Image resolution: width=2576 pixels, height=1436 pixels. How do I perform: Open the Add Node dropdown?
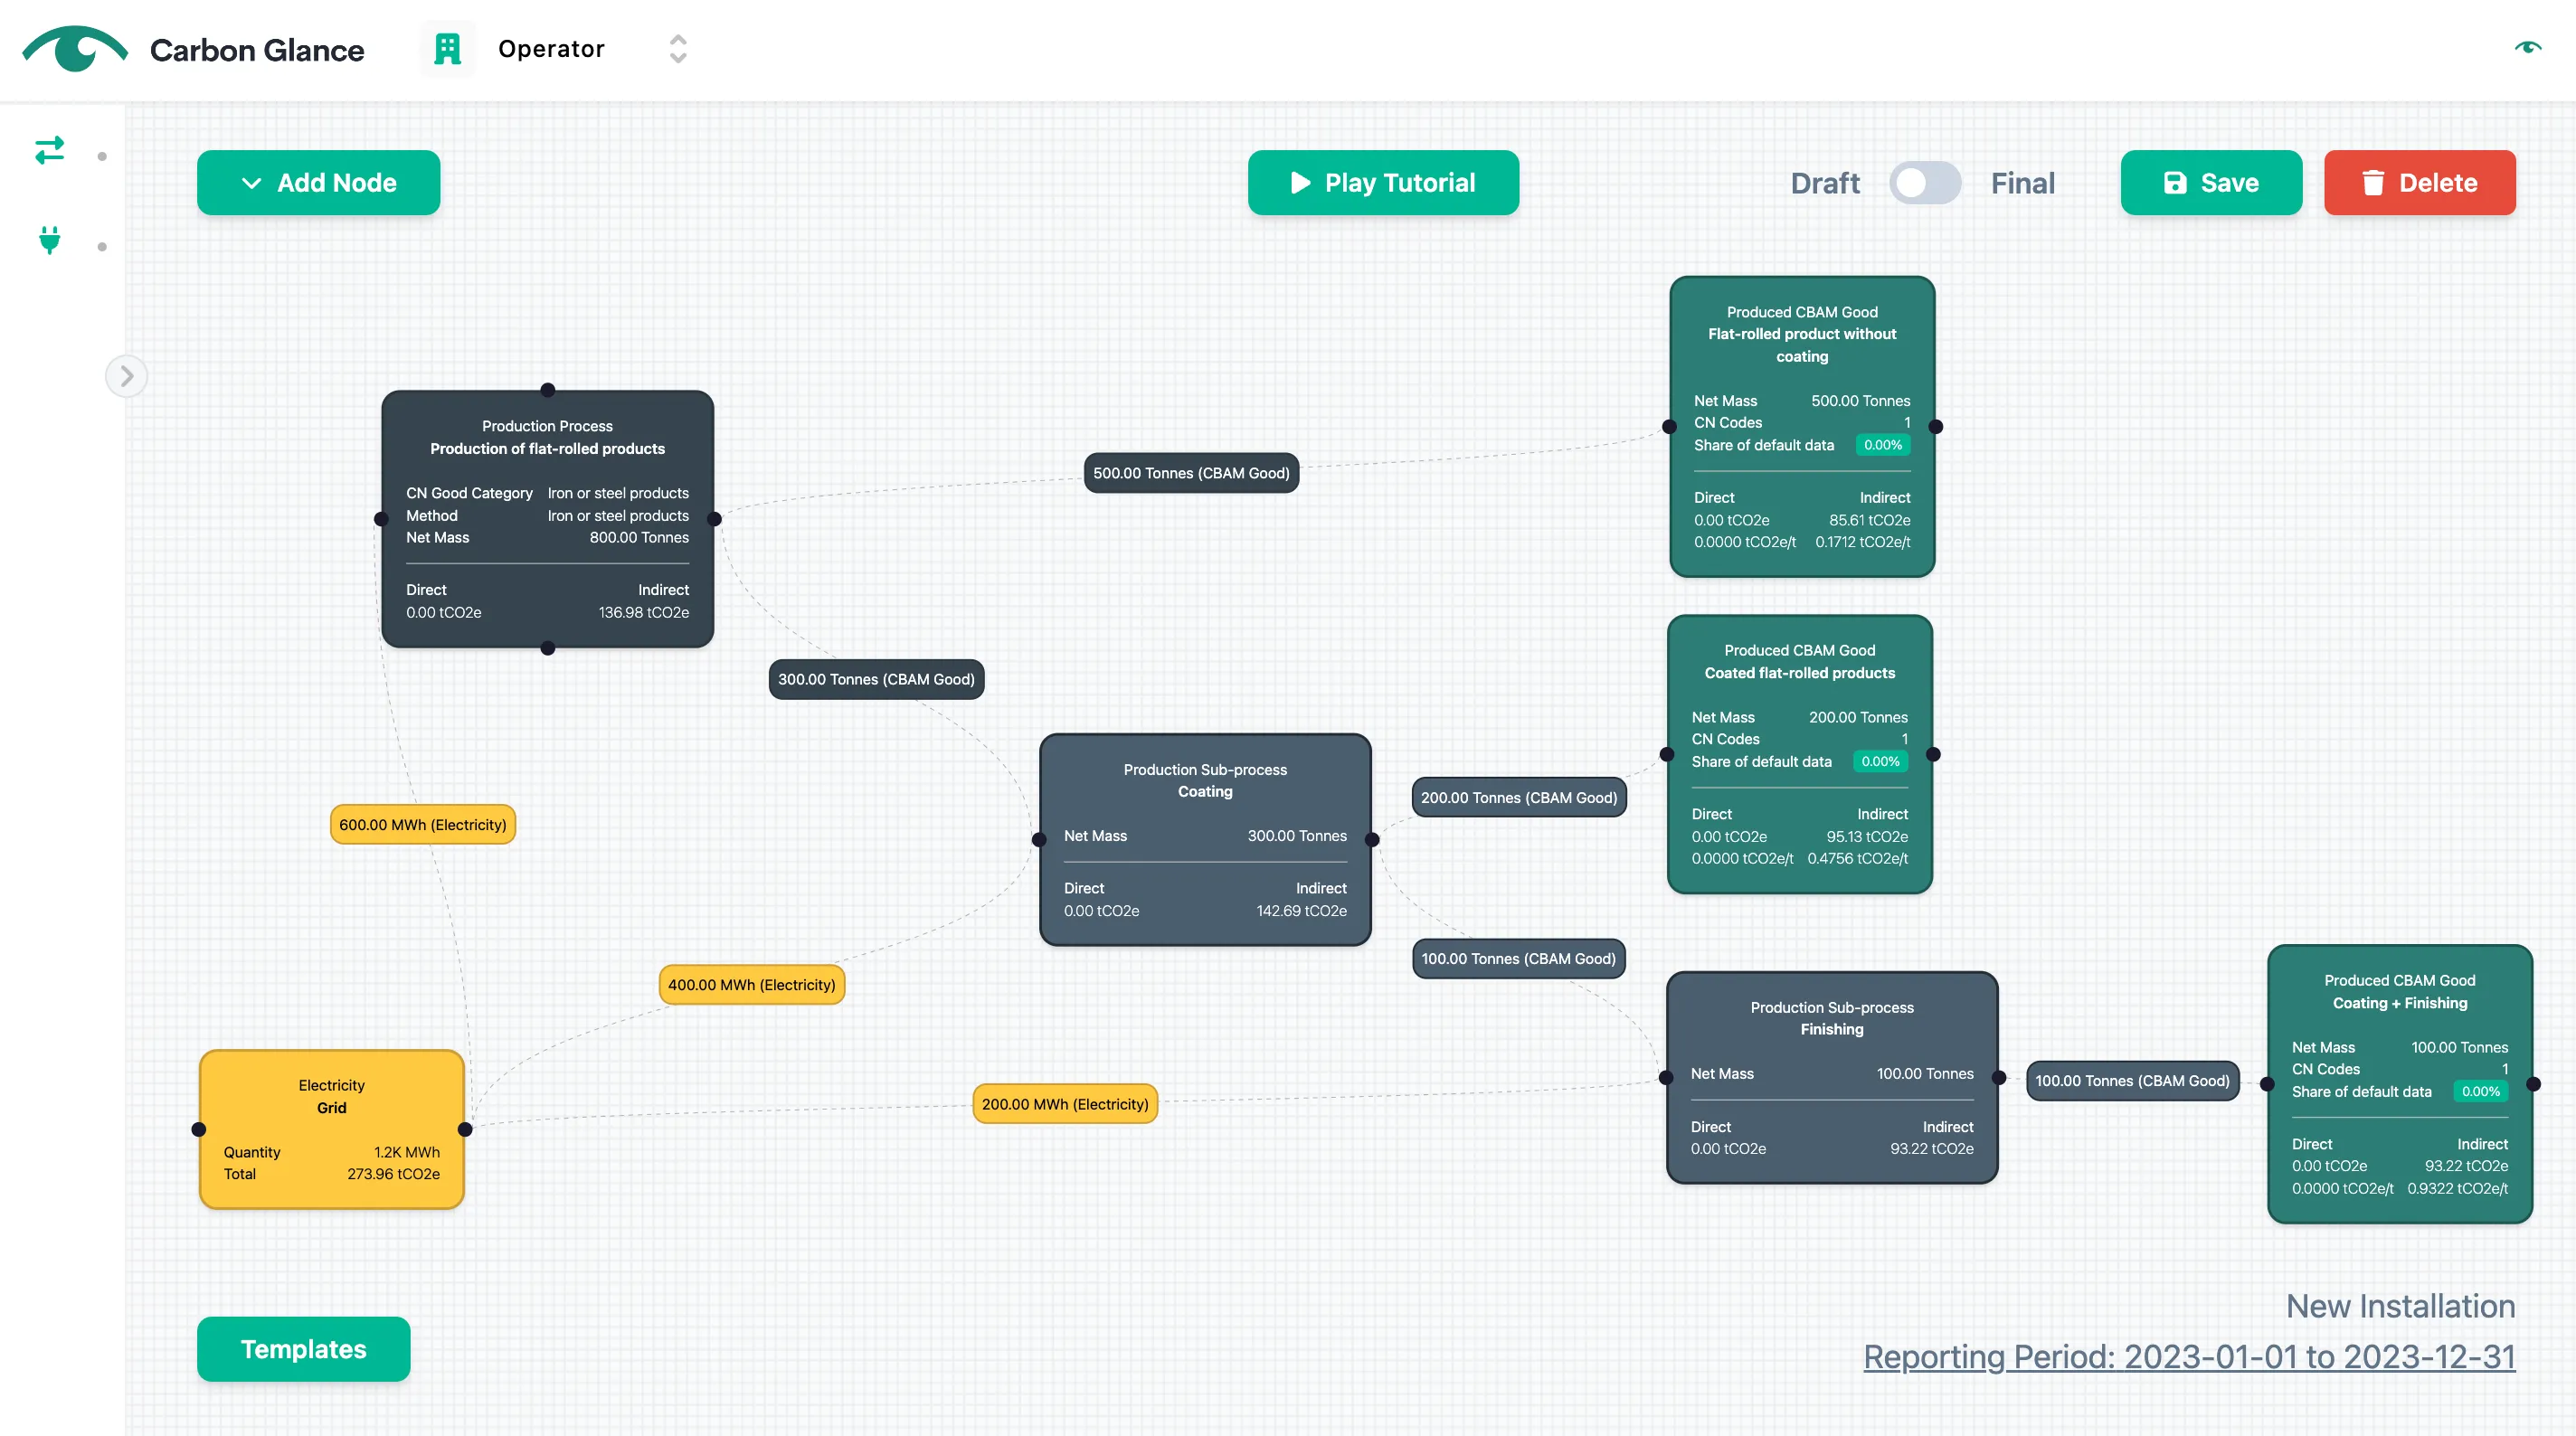318,183
